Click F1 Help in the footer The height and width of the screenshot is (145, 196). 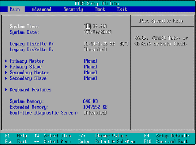tap(16, 136)
